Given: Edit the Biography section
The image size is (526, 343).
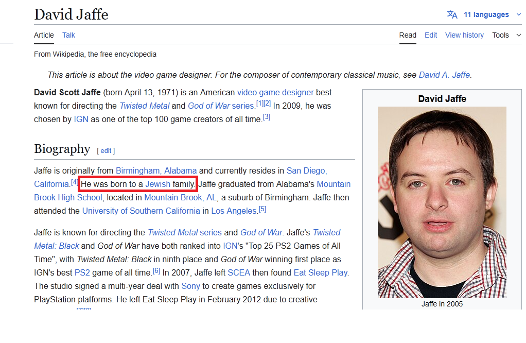Looking at the screenshot, I should [106, 151].
